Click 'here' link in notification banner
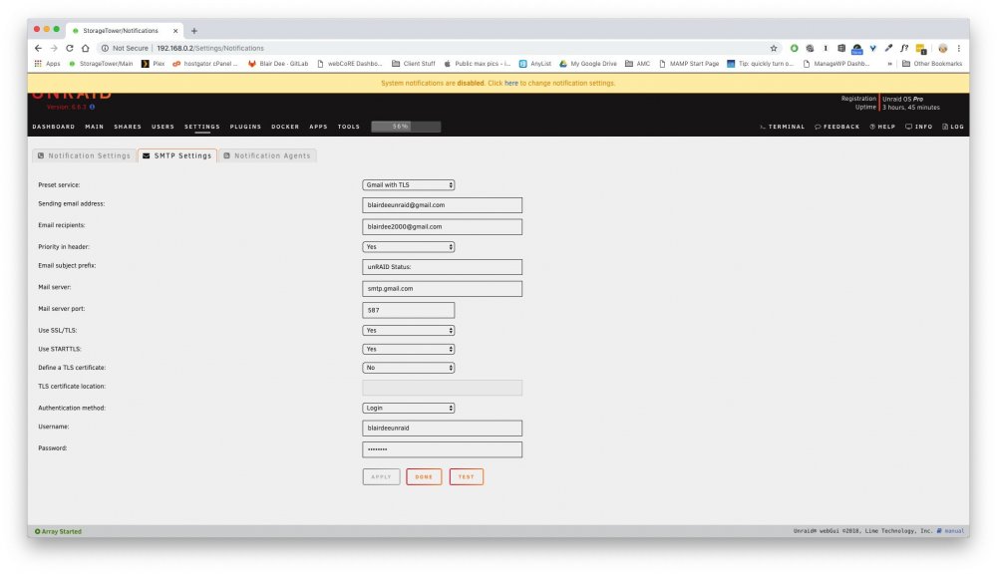997x574 pixels. tap(511, 84)
